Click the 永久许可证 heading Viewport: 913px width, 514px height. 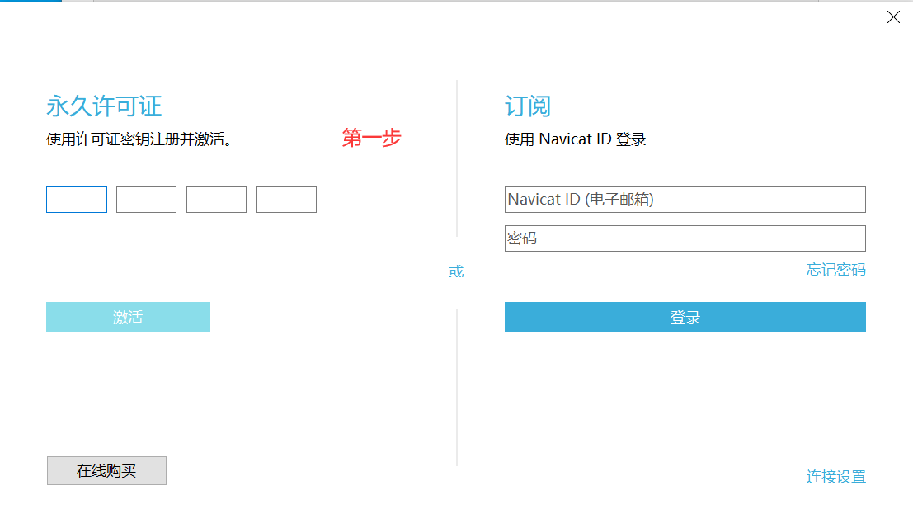click(x=104, y=106)
